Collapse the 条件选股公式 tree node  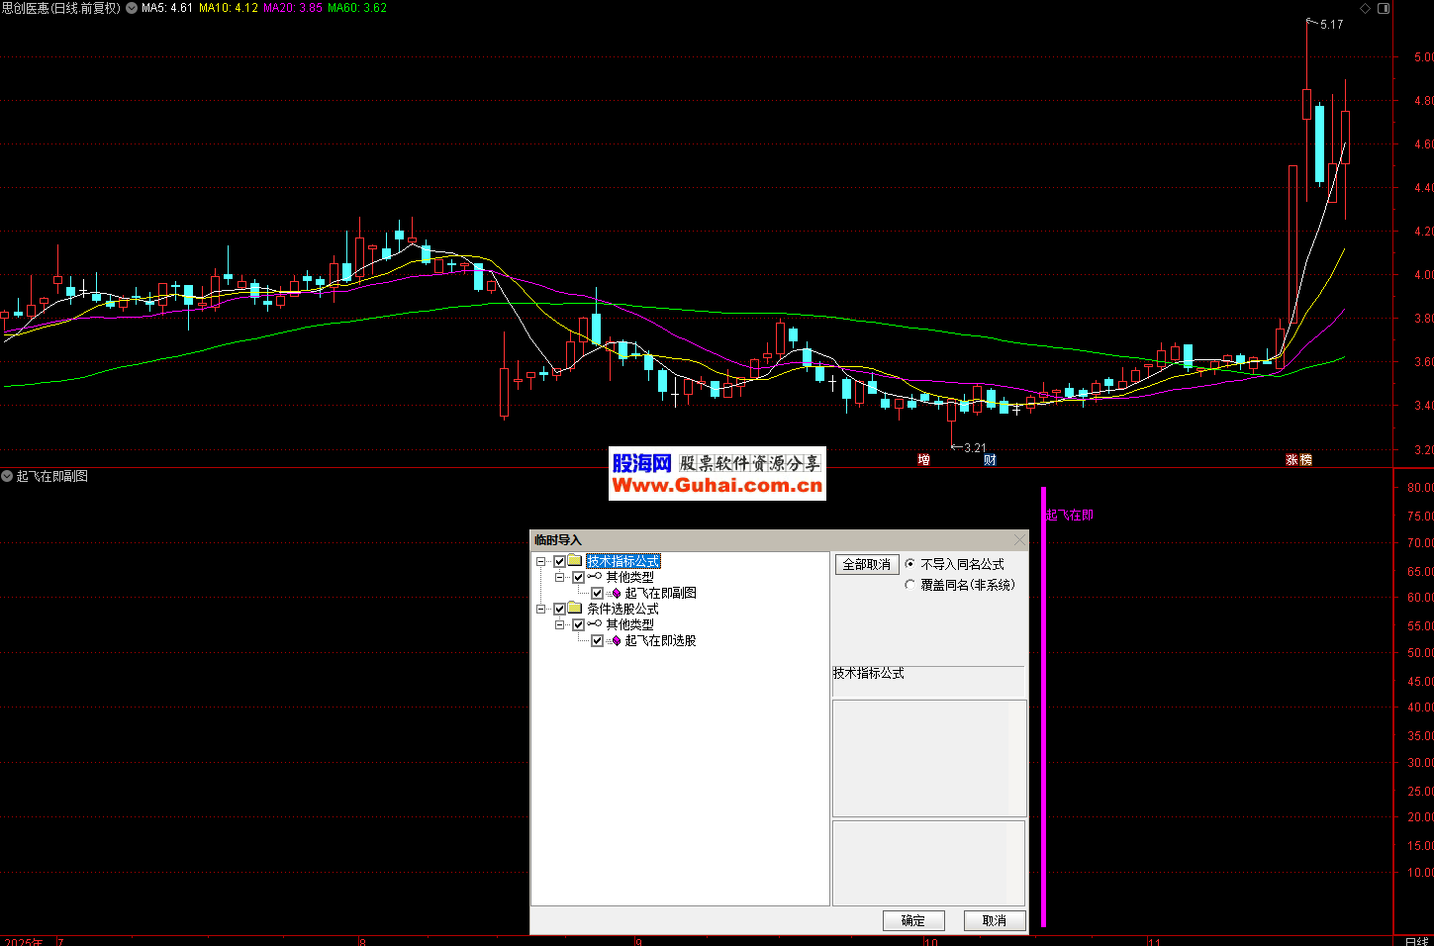coord(541,609)
